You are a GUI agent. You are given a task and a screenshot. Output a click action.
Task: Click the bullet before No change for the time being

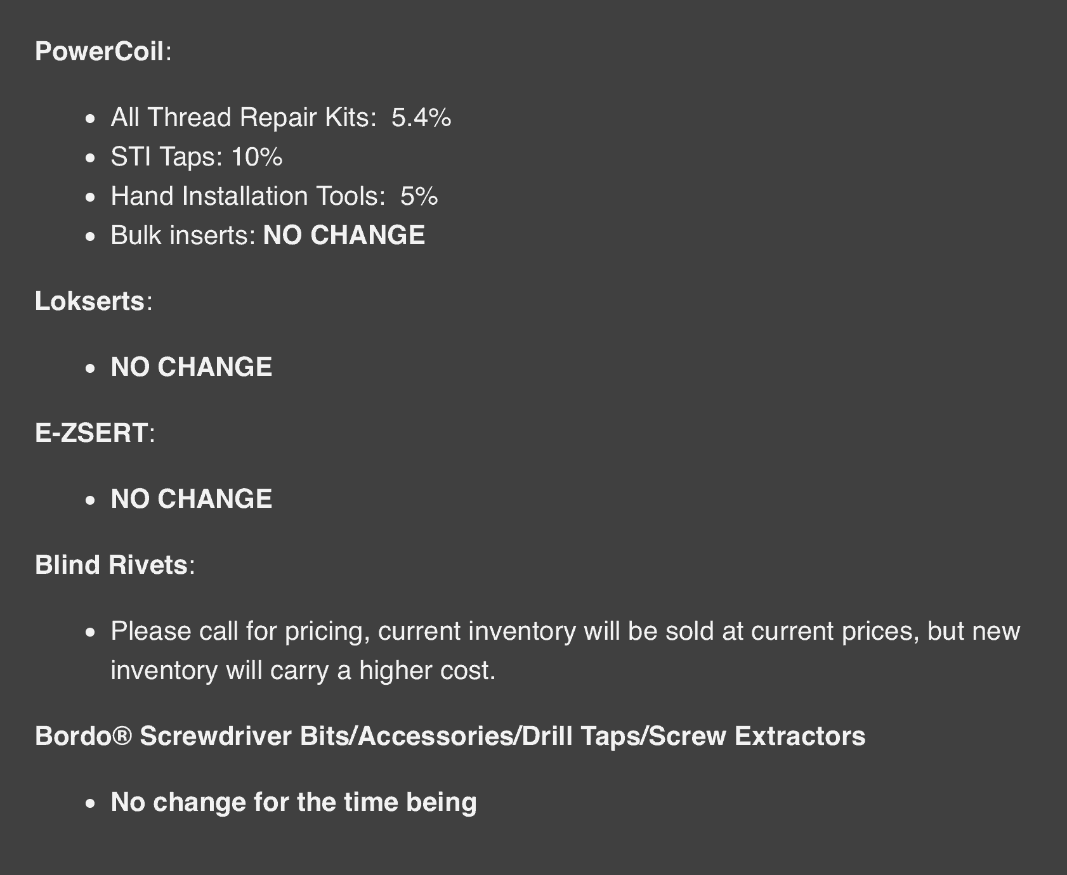pos(90,803)
